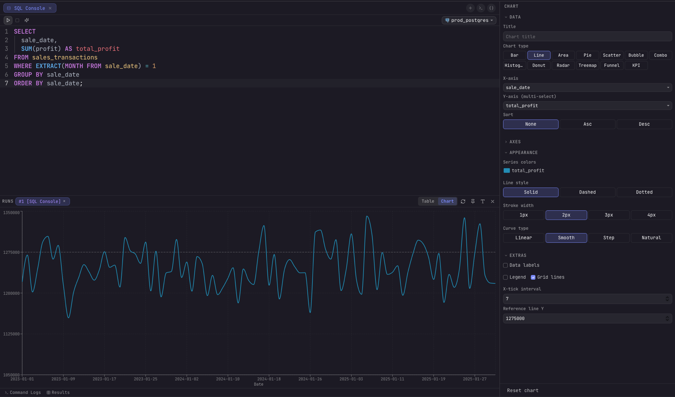Set sort to Asc
The height and width of the screenshot is (397, 675).
(x=587, y=124)
